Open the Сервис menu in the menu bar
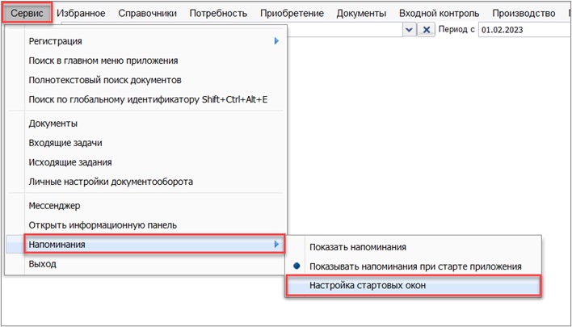The height and width of the screenshot is (327, 572). 27,13
